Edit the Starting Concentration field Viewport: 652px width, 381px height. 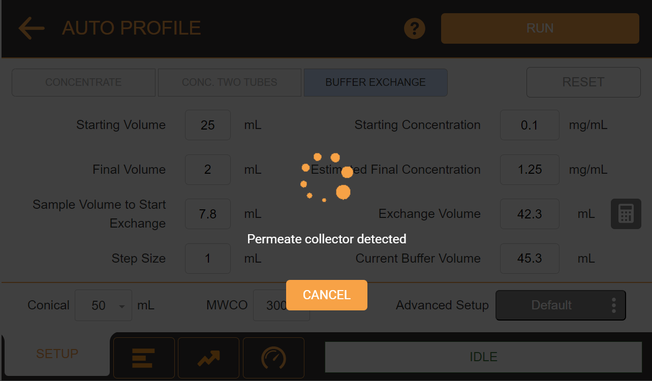pyautogui.click(x=530, y=125)
